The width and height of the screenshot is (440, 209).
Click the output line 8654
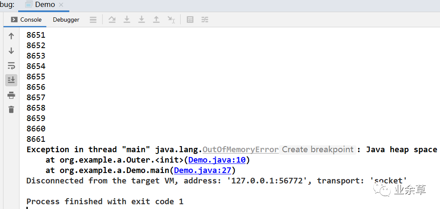point(36,66)
